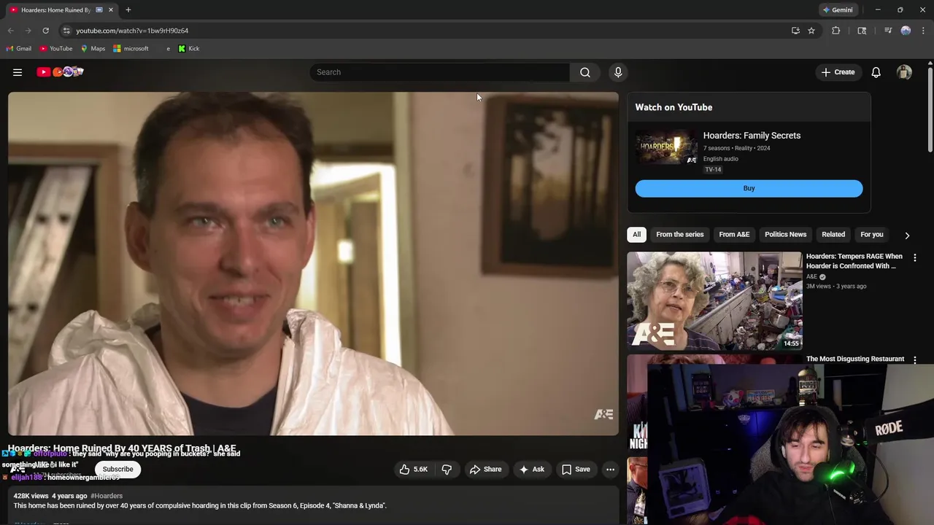934x525 pixels.
Task: Bookmark this page with the star
Action: 811,31
